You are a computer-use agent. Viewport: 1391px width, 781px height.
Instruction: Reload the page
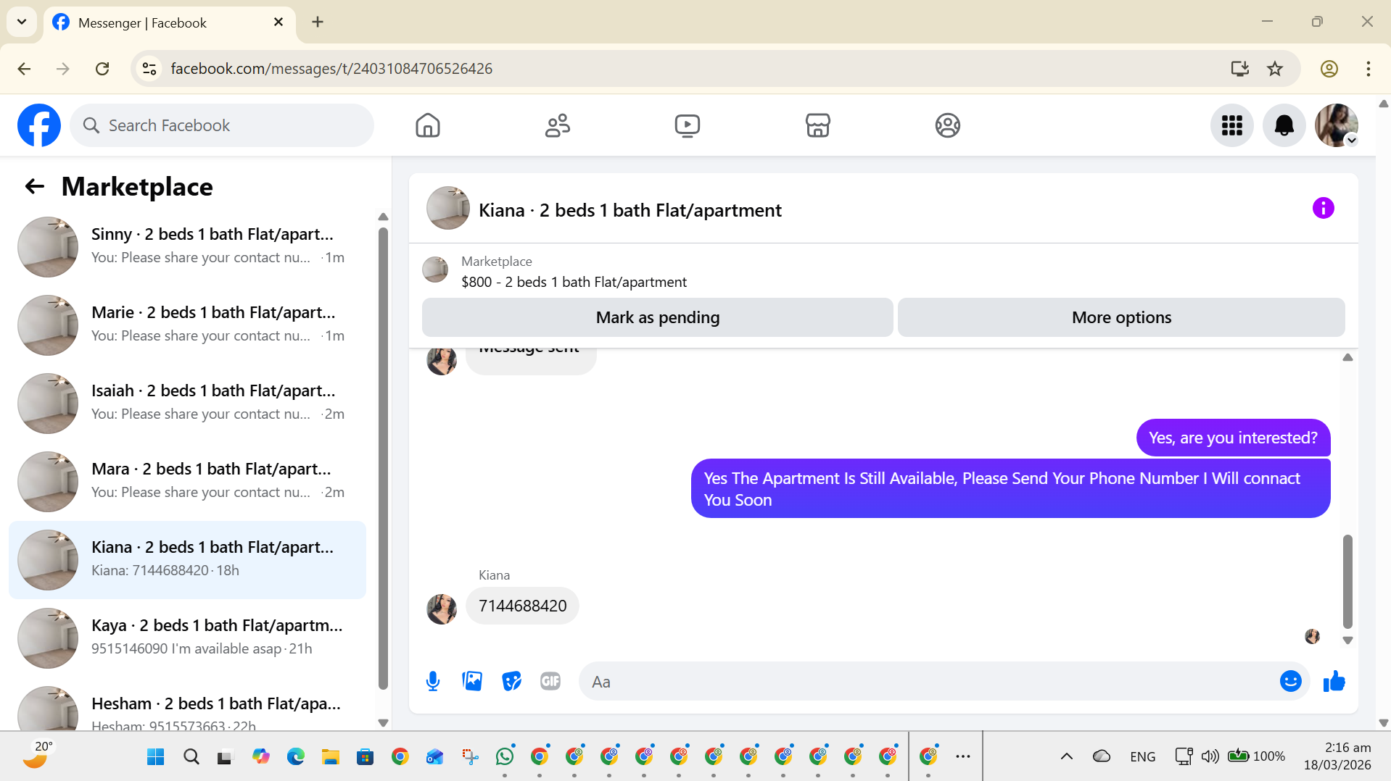[x=102, y=69]
